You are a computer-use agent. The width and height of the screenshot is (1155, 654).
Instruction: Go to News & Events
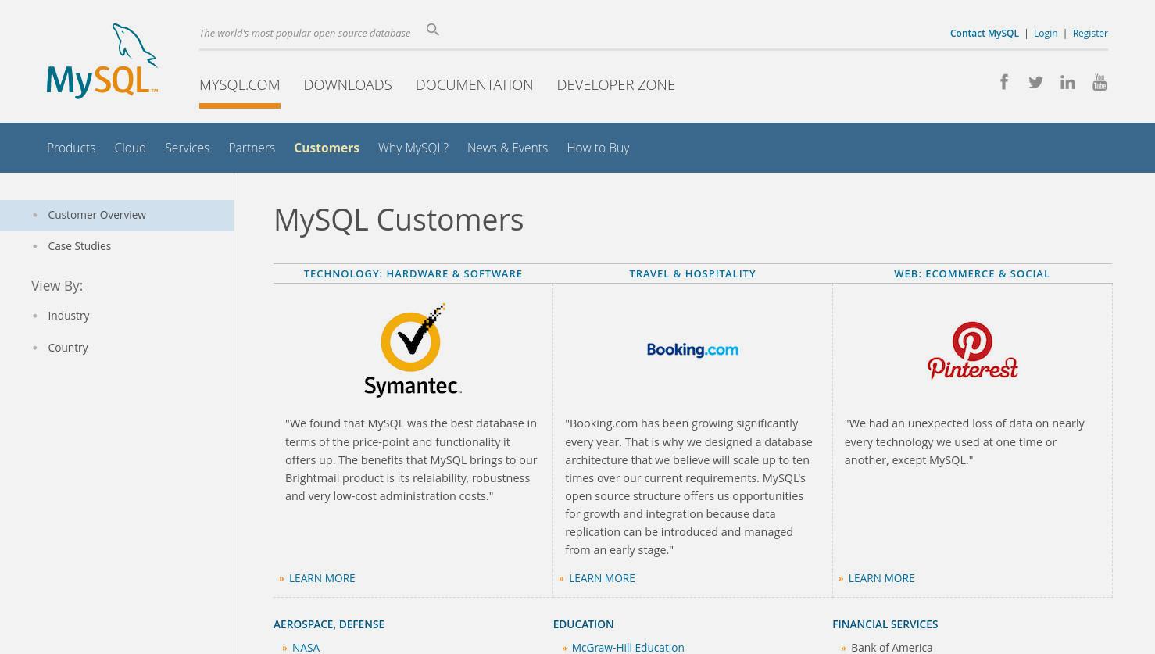click(507, 148)
